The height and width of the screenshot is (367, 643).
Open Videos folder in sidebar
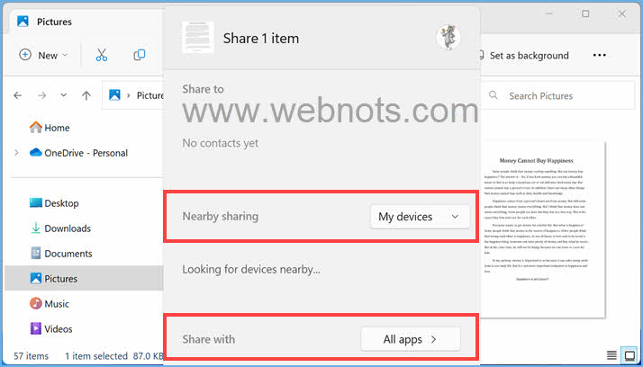58,329
